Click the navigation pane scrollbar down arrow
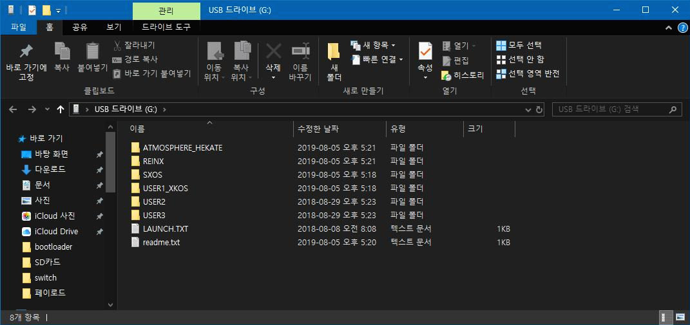Screen dimensions: 690x325 pos(110,305)
